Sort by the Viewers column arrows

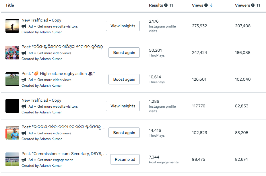click(x=259, y=5)
